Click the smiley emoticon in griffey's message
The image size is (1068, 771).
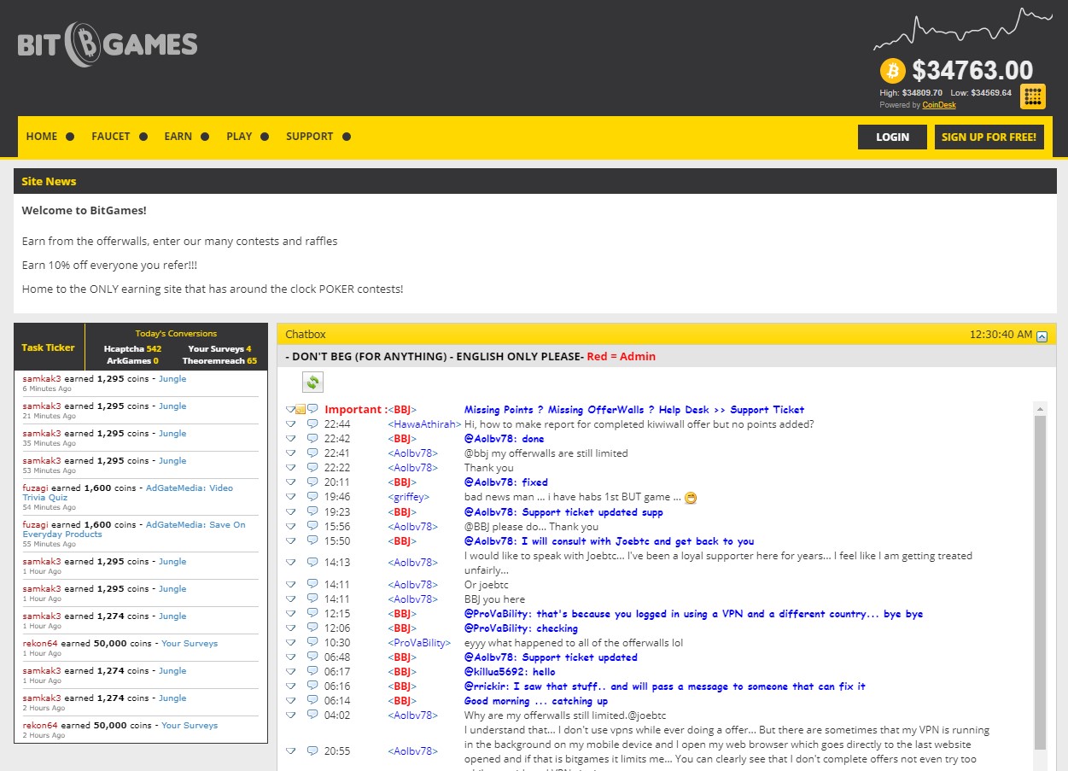(691, 498)
